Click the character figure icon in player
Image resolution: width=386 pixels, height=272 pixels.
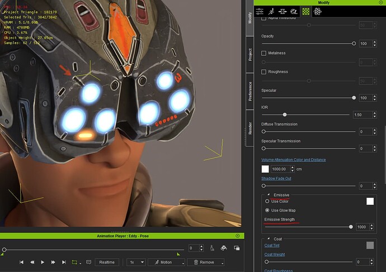212,248
